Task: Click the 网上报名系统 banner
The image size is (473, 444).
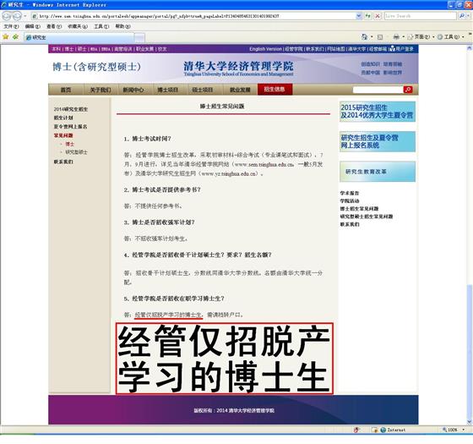Action: coord(378,141)
